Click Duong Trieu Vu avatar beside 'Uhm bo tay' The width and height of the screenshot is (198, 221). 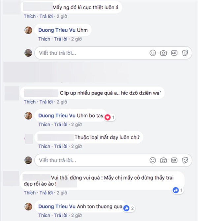(x=28, y=116)
